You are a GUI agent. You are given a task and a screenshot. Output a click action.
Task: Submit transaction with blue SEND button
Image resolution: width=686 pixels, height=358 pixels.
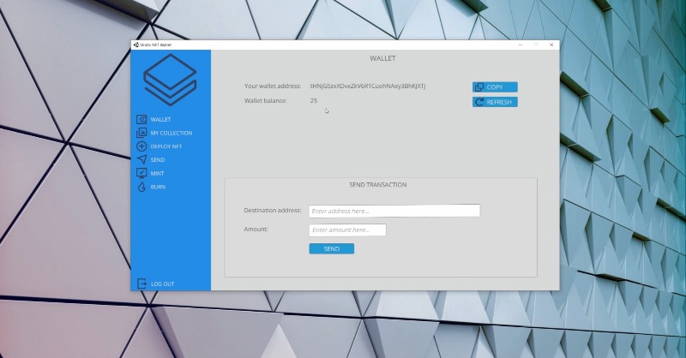(x=332, y=248)
